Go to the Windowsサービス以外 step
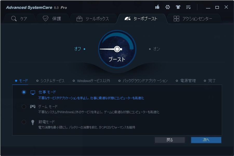Viewport: 234px width, 156px height. [x=91, y=81]
